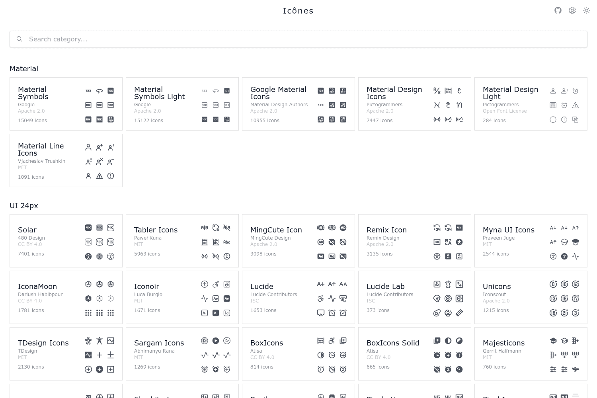Image resolution: width=597 pixels, height=398 pixels.
Task: Click the 123 icon in Material Symbols
Action: click(88, 91)
